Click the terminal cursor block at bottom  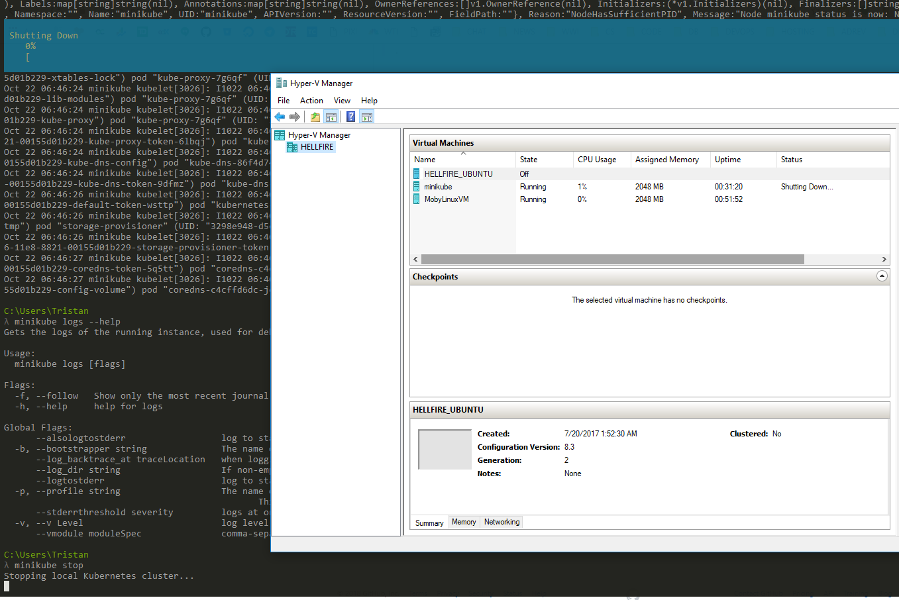point(7,586)
